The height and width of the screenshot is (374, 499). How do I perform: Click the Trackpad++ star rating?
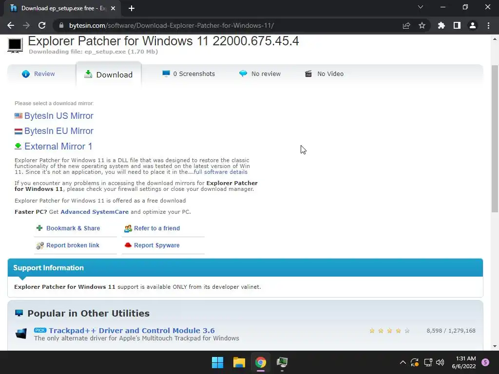pyautogui.click(x=389, y=331)
